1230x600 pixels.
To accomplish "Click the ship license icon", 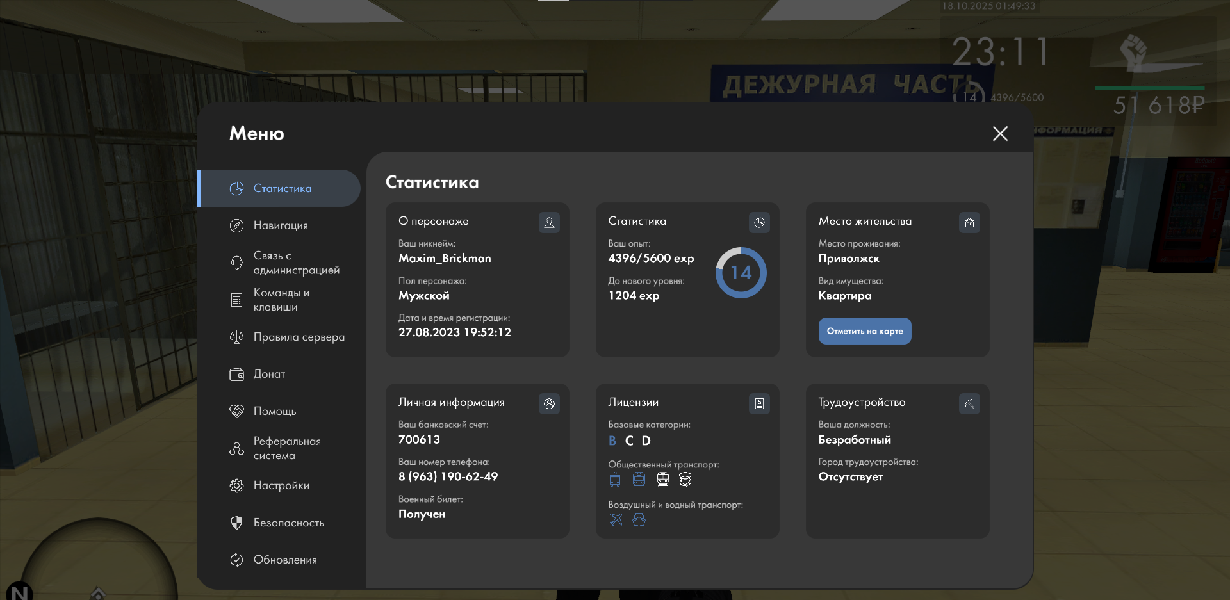I will pyautogui.click(x=639, y=519).
